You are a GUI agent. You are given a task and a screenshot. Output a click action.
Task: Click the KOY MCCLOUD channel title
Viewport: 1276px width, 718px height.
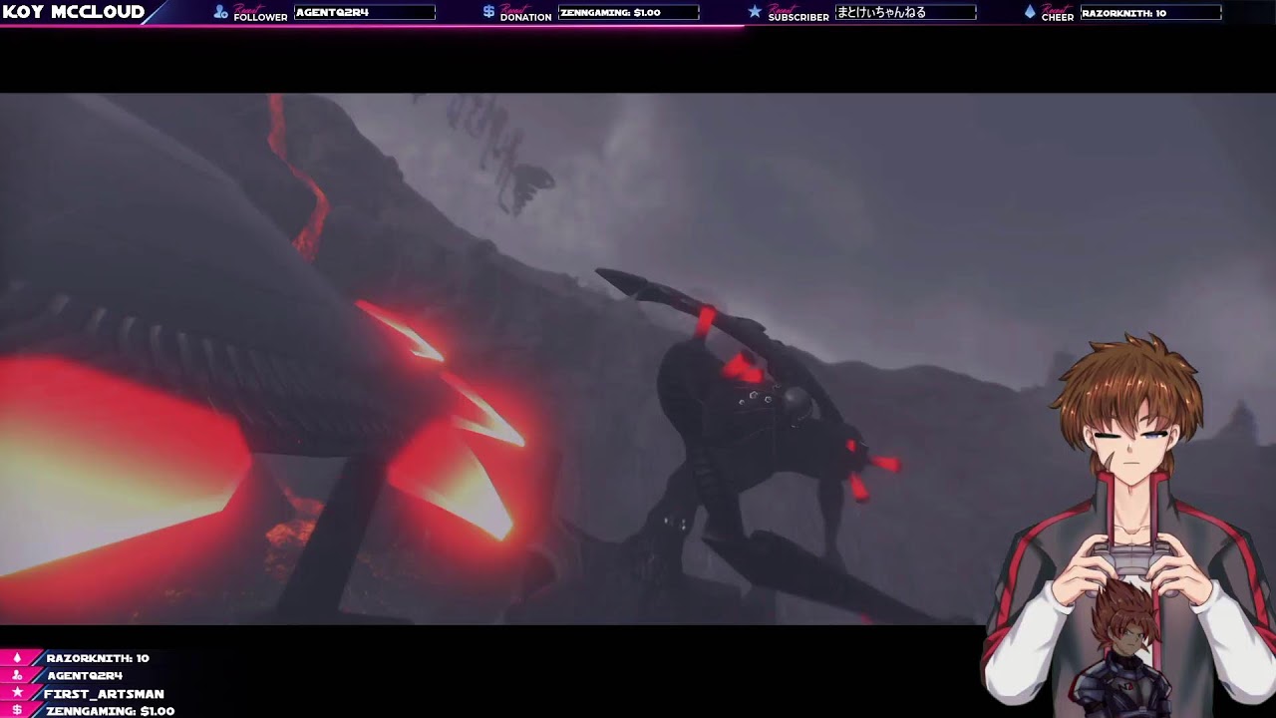(x=74, y=12)
